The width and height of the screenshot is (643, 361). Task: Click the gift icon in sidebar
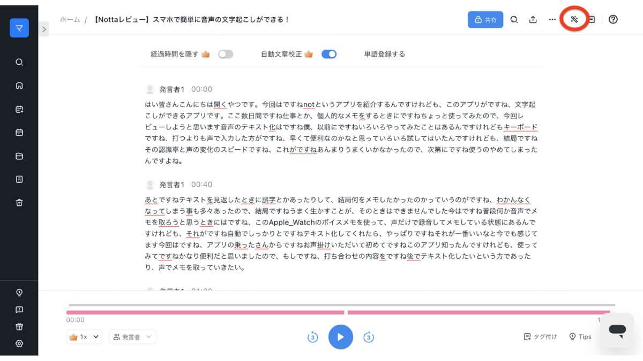coord(19,327)
